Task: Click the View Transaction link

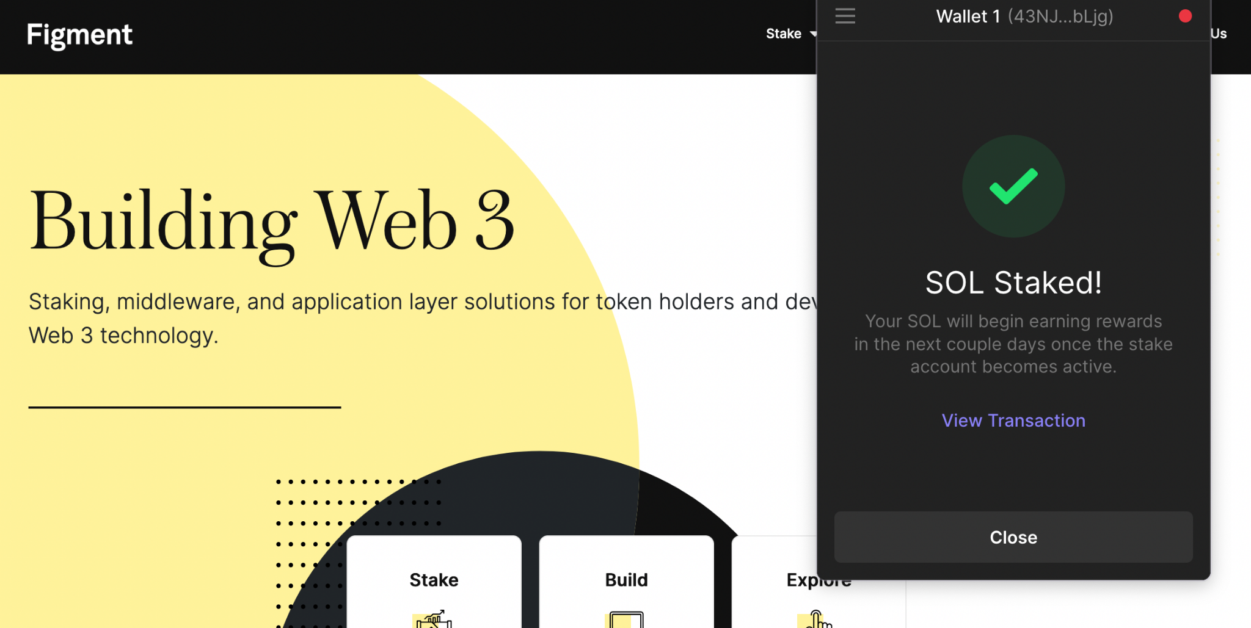Action: 1013,420
